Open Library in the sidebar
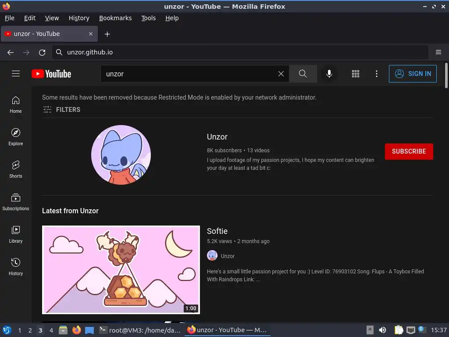Screen dimensions: 449x337 click(16, 234)
